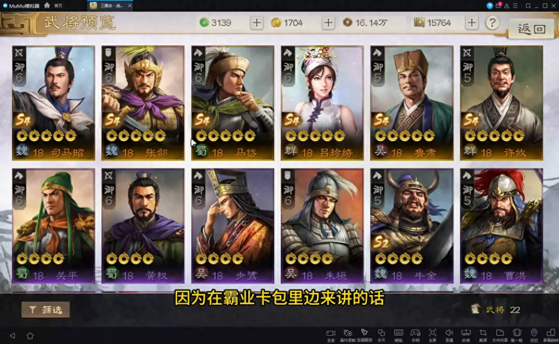The height and width of the screenshot is (344, 559).
Task: Add gold with plus next to 1704
Action: point(328,23)
